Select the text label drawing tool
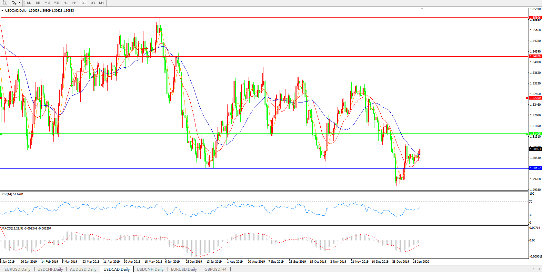 point(5,3)
